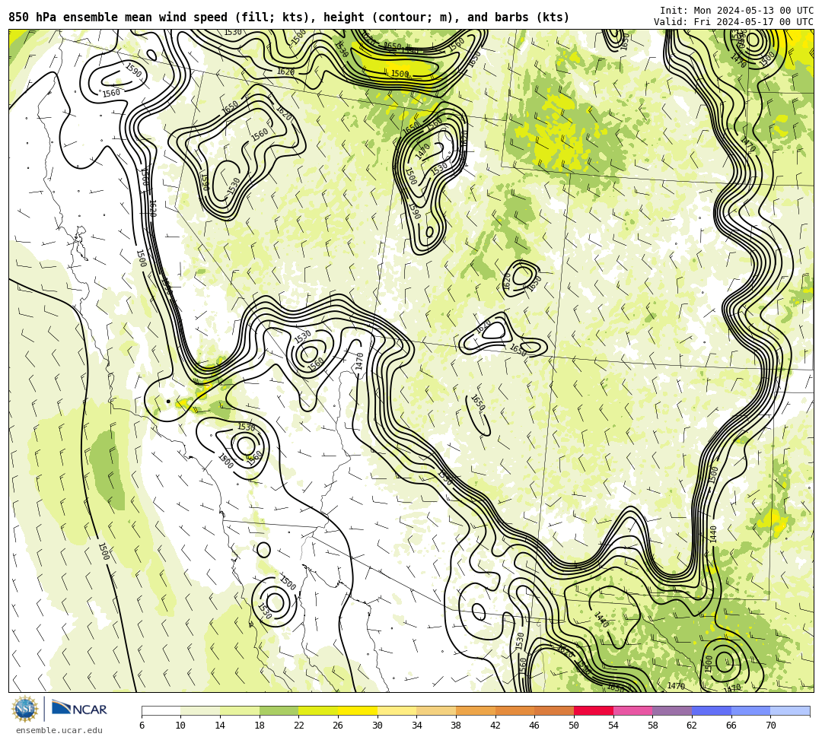The width and height of the screenshot is (822, 740).
Task: Click the orange 38–42 kts colorbar segment
Action: tap(476, 710)
